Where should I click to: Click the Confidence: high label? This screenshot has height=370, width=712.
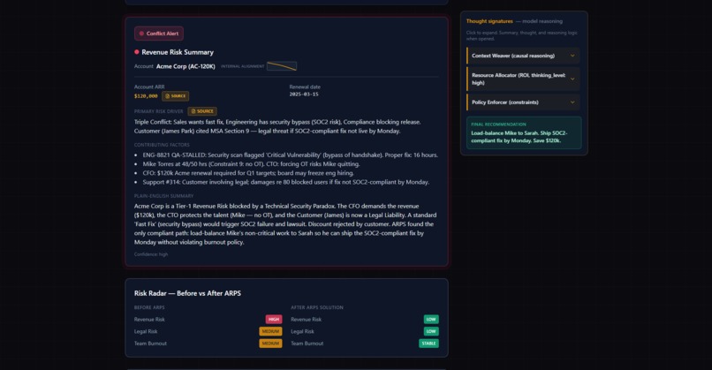[x=151, y=254]
